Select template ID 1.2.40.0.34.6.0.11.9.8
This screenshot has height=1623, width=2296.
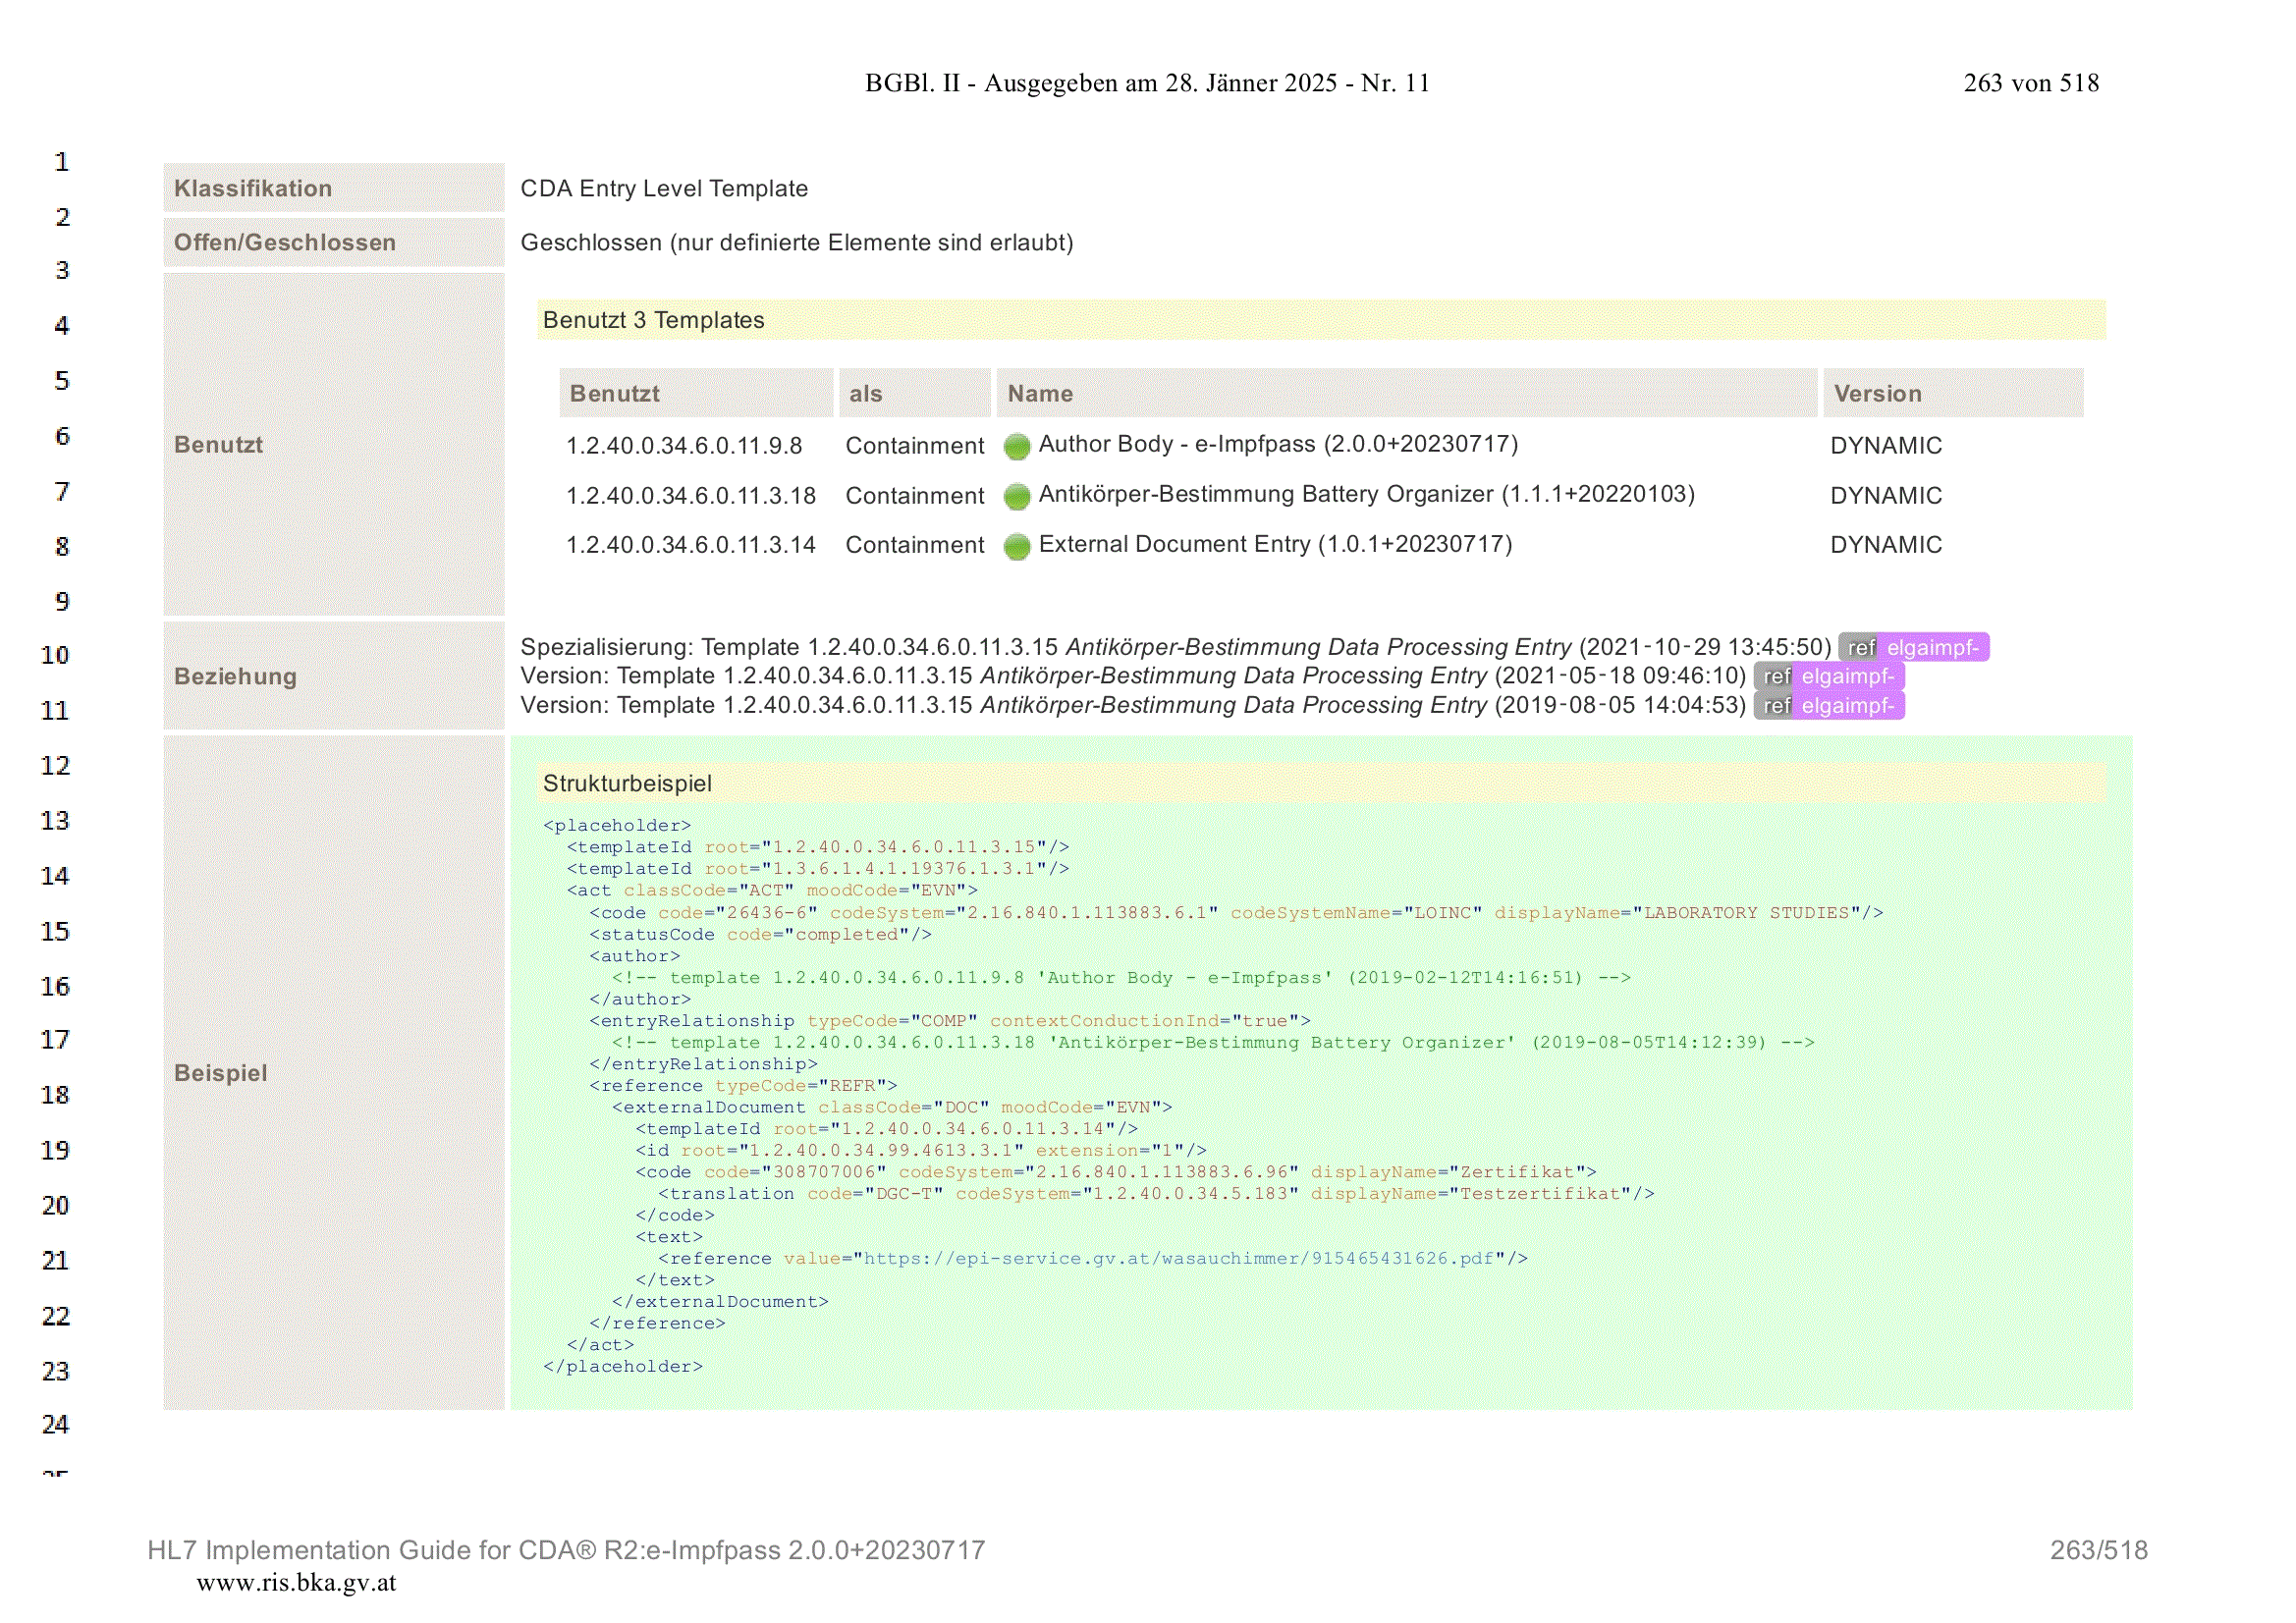pyautogui.click(x=684, y=446)
